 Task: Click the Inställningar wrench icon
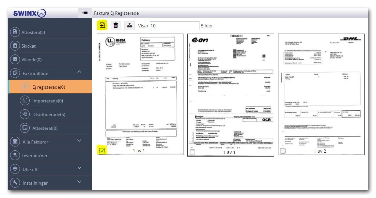15,183
